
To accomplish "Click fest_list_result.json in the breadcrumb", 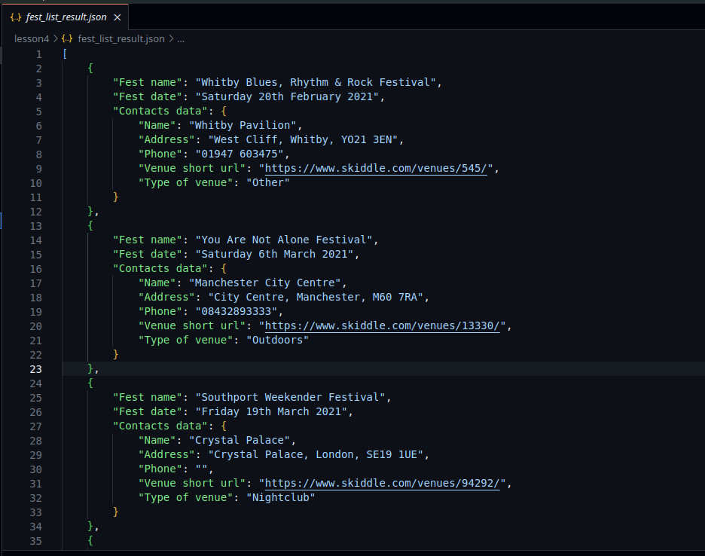I will click(x=121, y=39).
